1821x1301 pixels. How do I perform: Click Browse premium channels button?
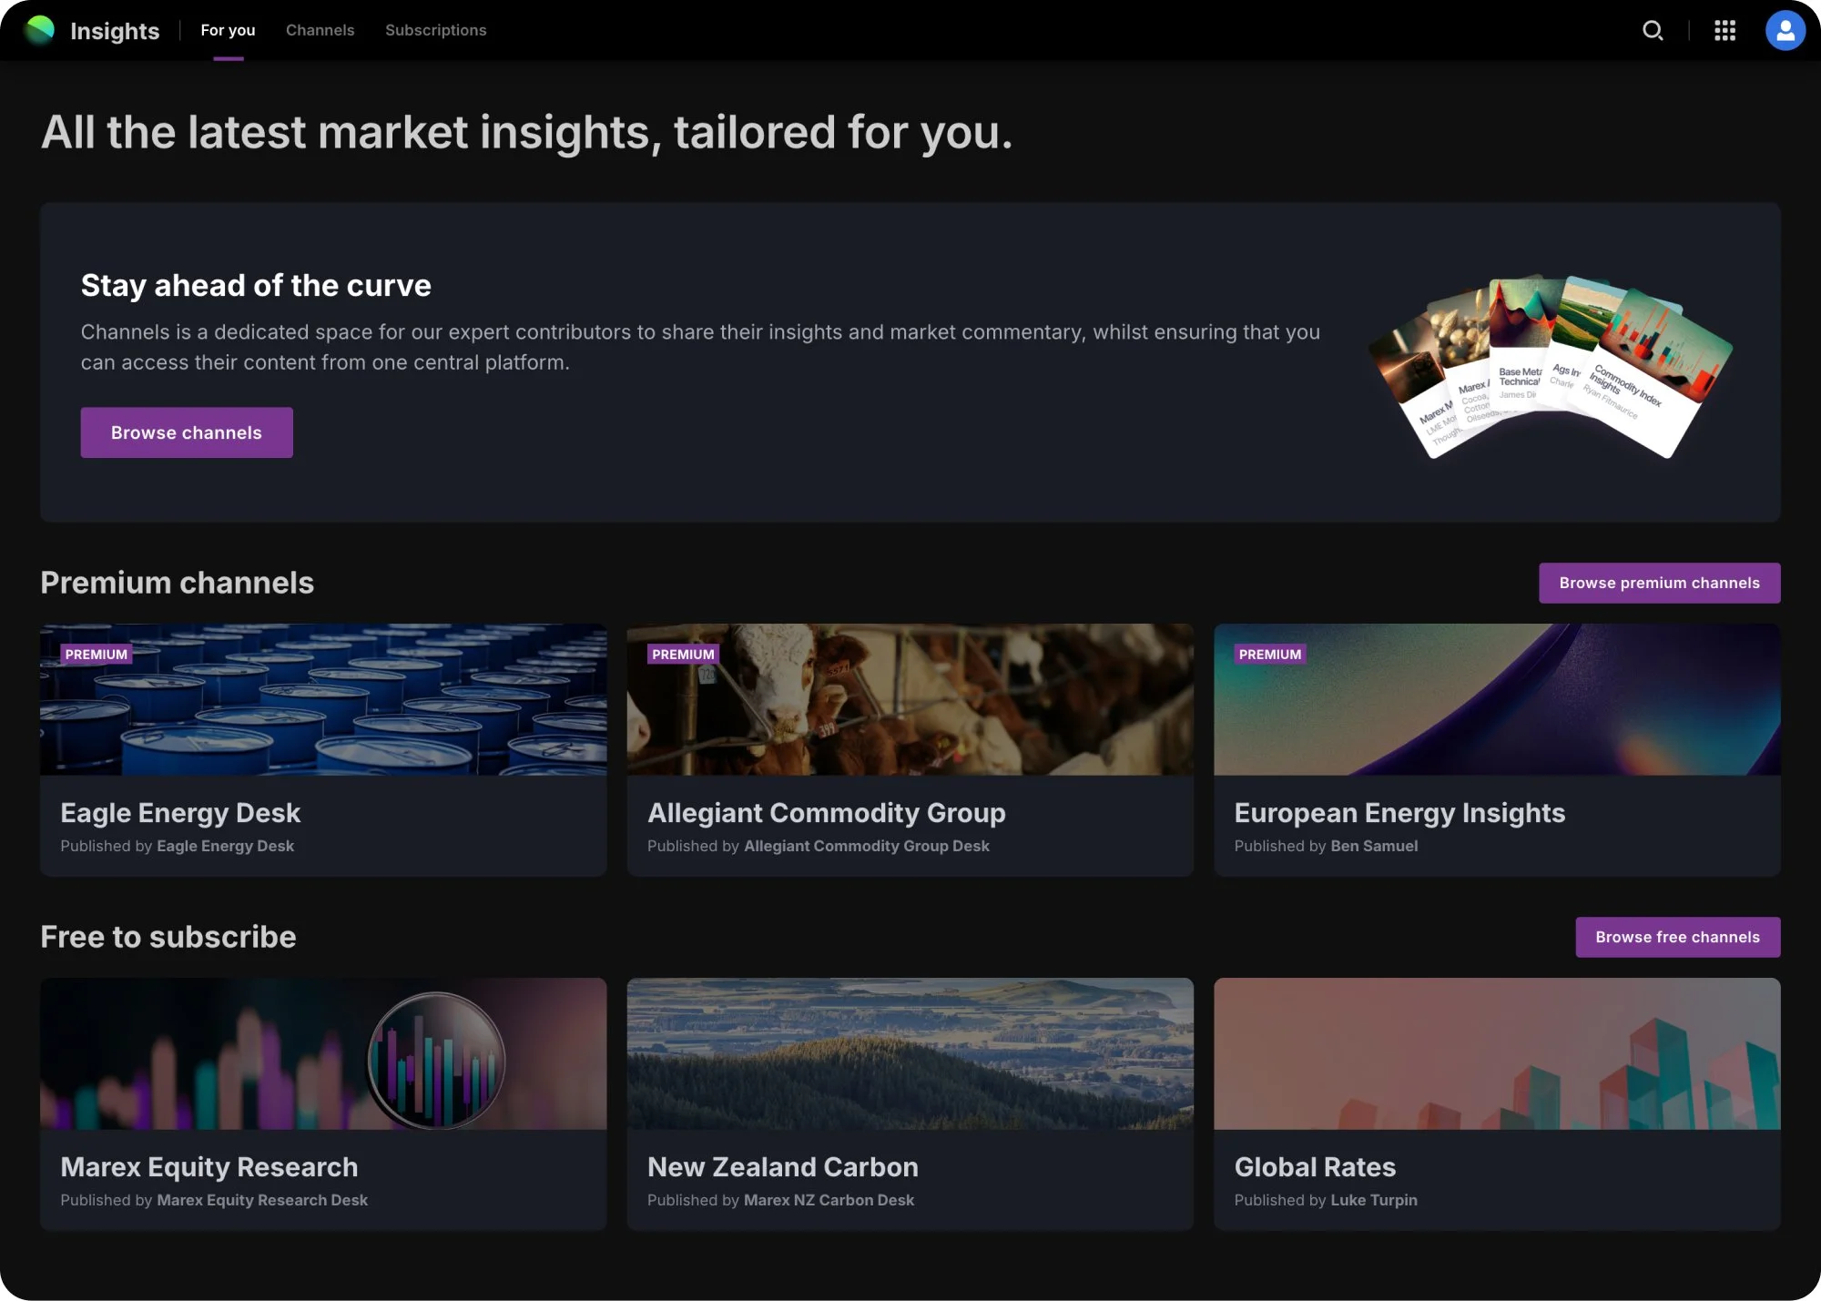coord(1659,583)
